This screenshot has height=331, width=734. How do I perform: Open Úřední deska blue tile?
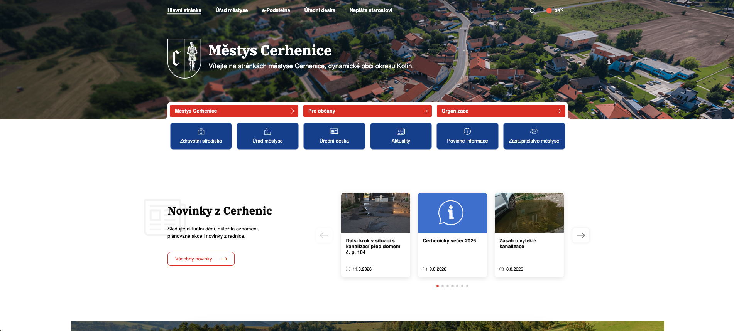pos(334,136)
